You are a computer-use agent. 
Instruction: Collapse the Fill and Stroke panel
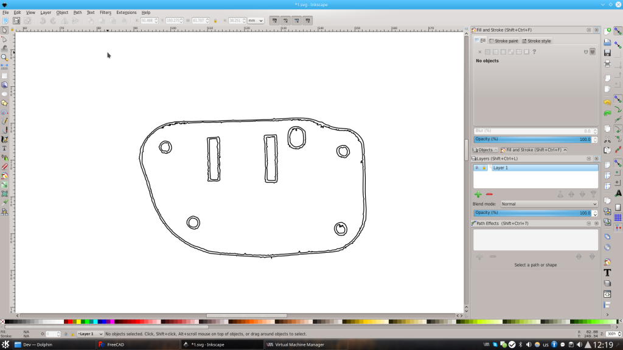coord(588,29)
